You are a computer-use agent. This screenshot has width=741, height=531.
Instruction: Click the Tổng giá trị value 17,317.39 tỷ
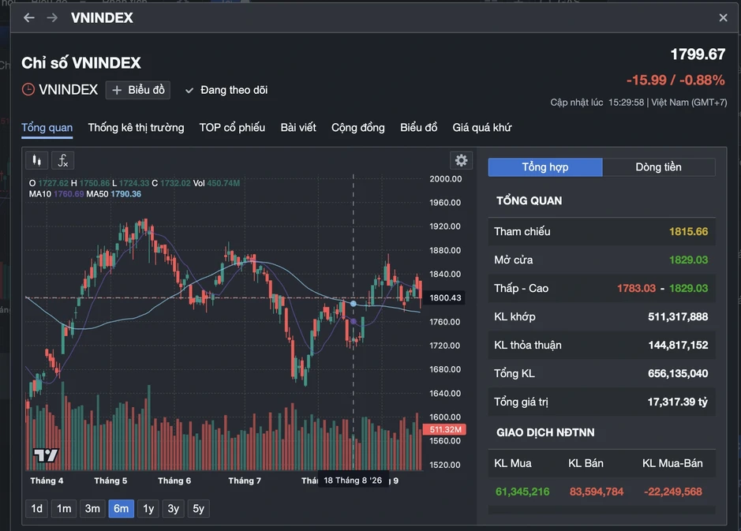[678, 402]
